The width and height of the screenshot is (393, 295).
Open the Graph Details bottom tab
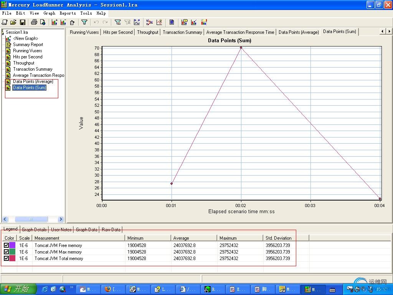pyautogui.click(x=34, y=230)
